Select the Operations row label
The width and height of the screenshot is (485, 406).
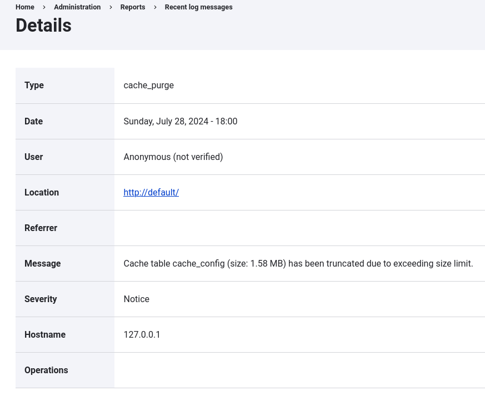pos(46,370)
